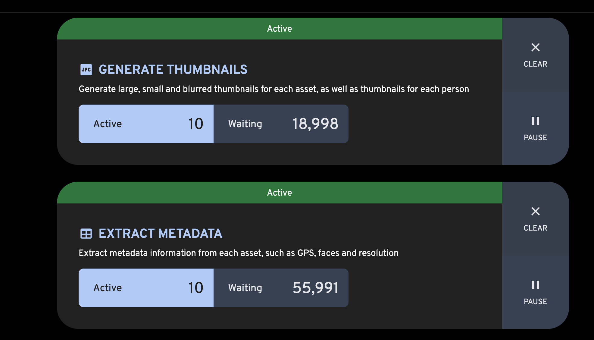This screenshot has height=340, width=594.
Task: Click the Active 10 counter for Generate Thumbnails
Action: [146, 124]
